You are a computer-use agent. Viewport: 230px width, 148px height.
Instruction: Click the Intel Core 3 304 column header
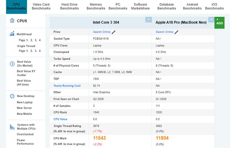tap(106, 22)
